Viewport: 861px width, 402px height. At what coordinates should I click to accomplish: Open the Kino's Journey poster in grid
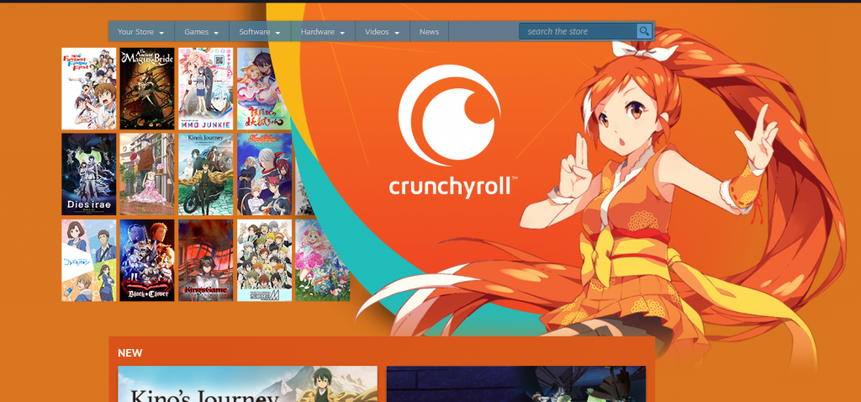[x=206, y=174]
